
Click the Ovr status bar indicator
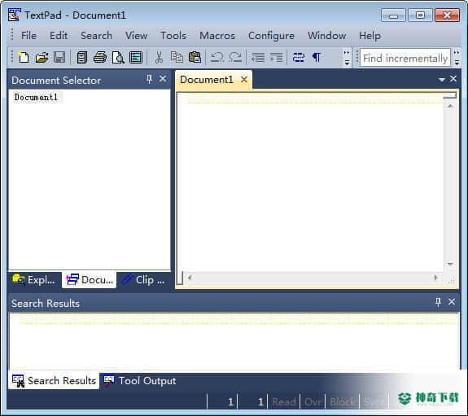[313, 401]
